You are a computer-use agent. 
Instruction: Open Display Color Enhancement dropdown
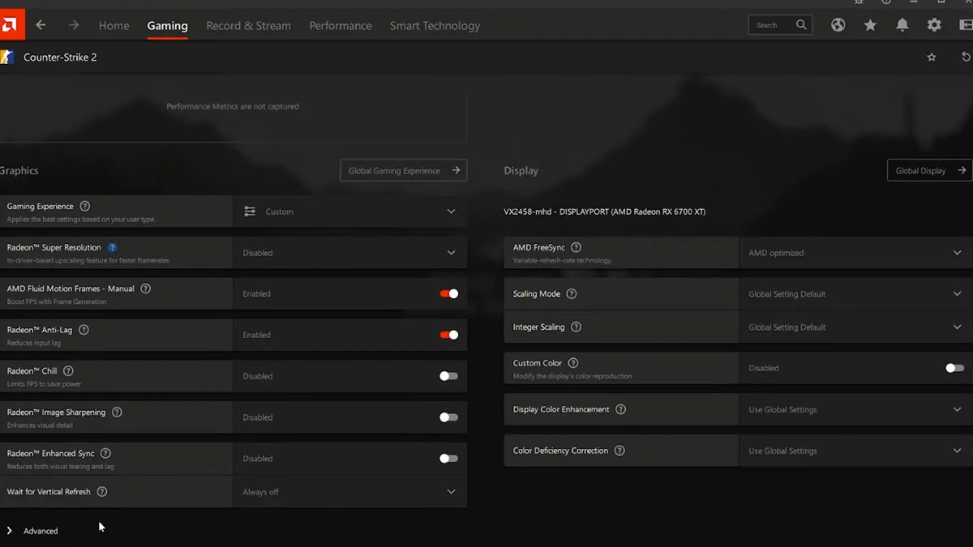pos(855,409)
